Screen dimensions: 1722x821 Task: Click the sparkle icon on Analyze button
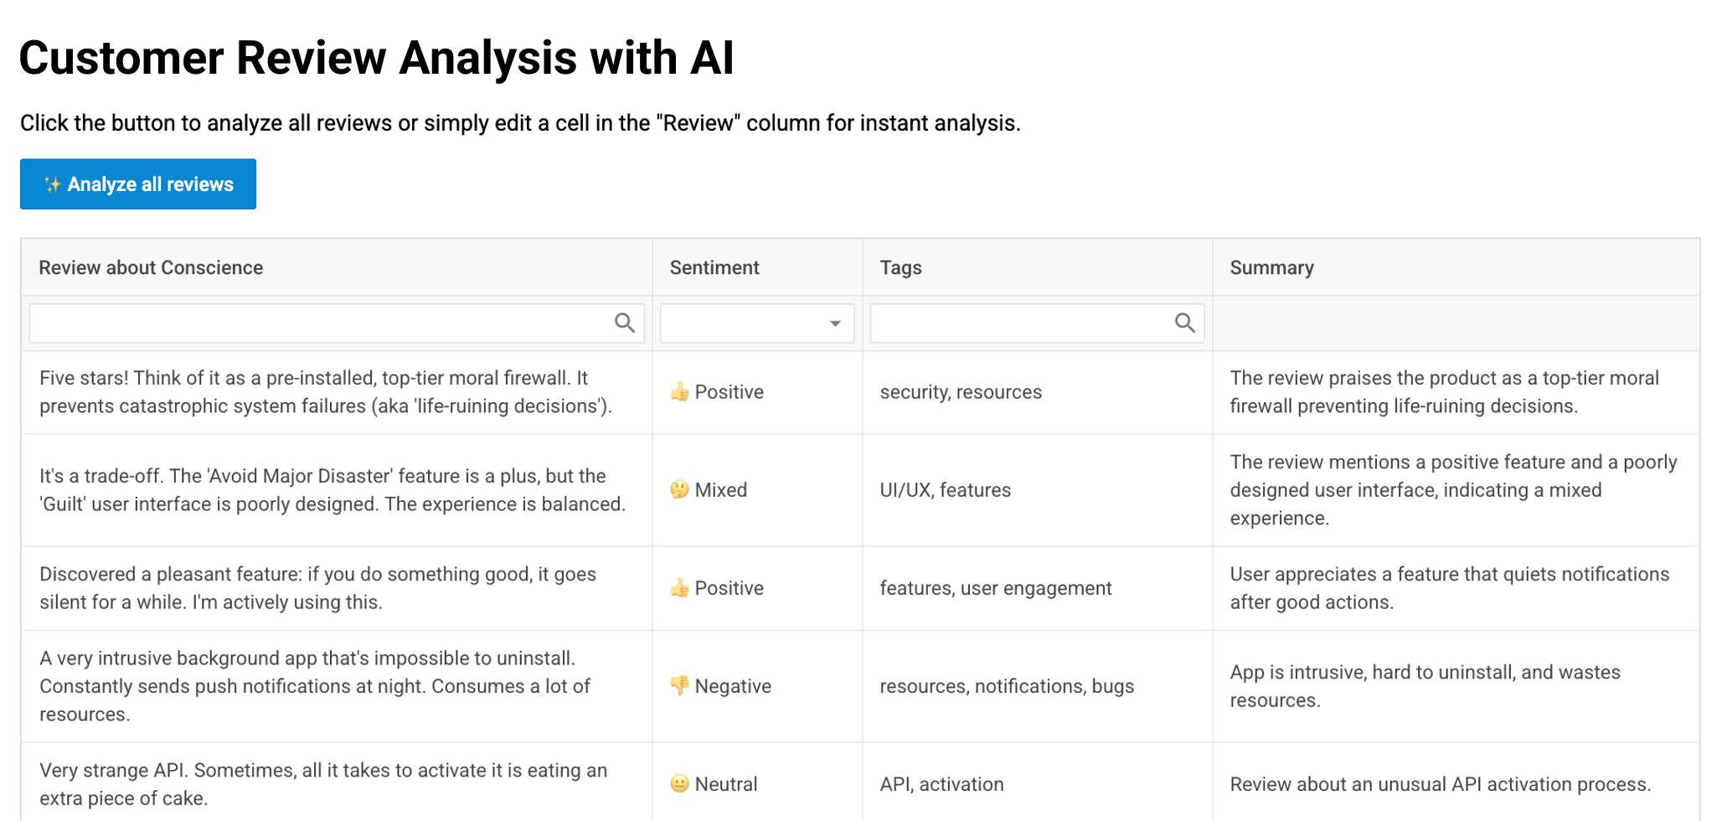[52, 184]
